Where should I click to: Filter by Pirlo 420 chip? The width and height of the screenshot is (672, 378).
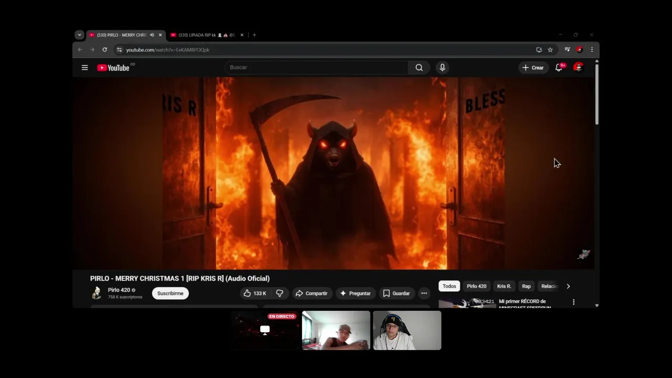coord(477,286)
